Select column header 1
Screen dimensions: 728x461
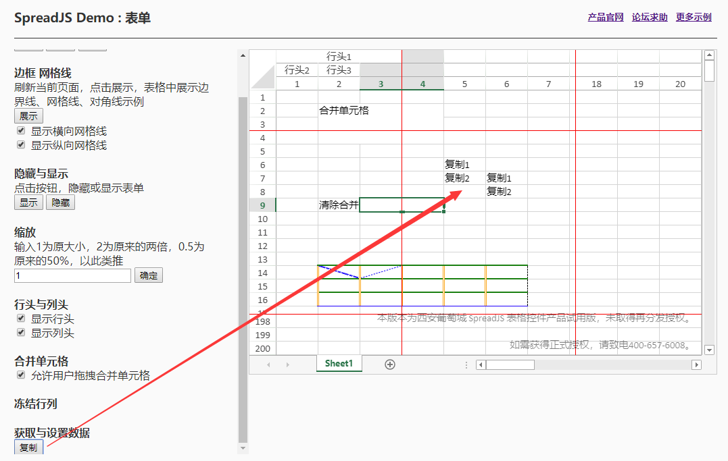297,84
